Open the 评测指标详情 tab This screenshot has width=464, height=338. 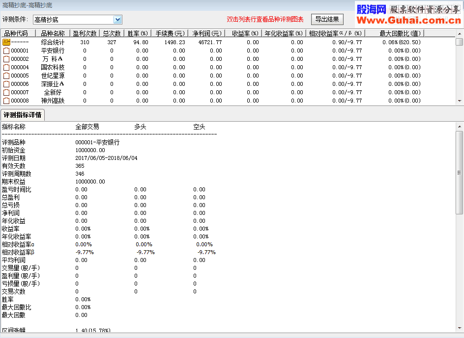coord(23,115)
